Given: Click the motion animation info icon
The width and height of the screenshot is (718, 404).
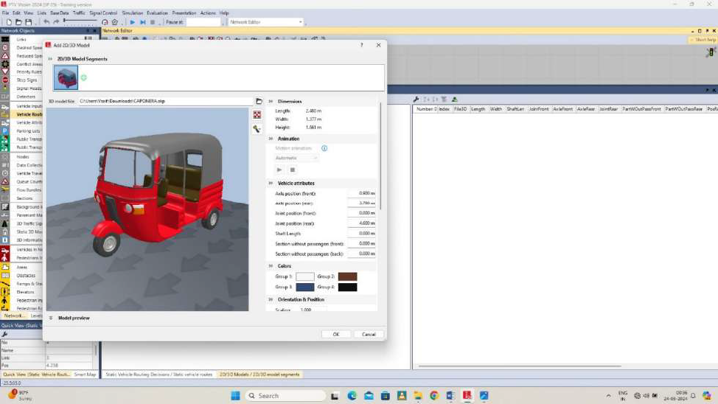Looking at the screenshot, I should click(x=324, y=148).
